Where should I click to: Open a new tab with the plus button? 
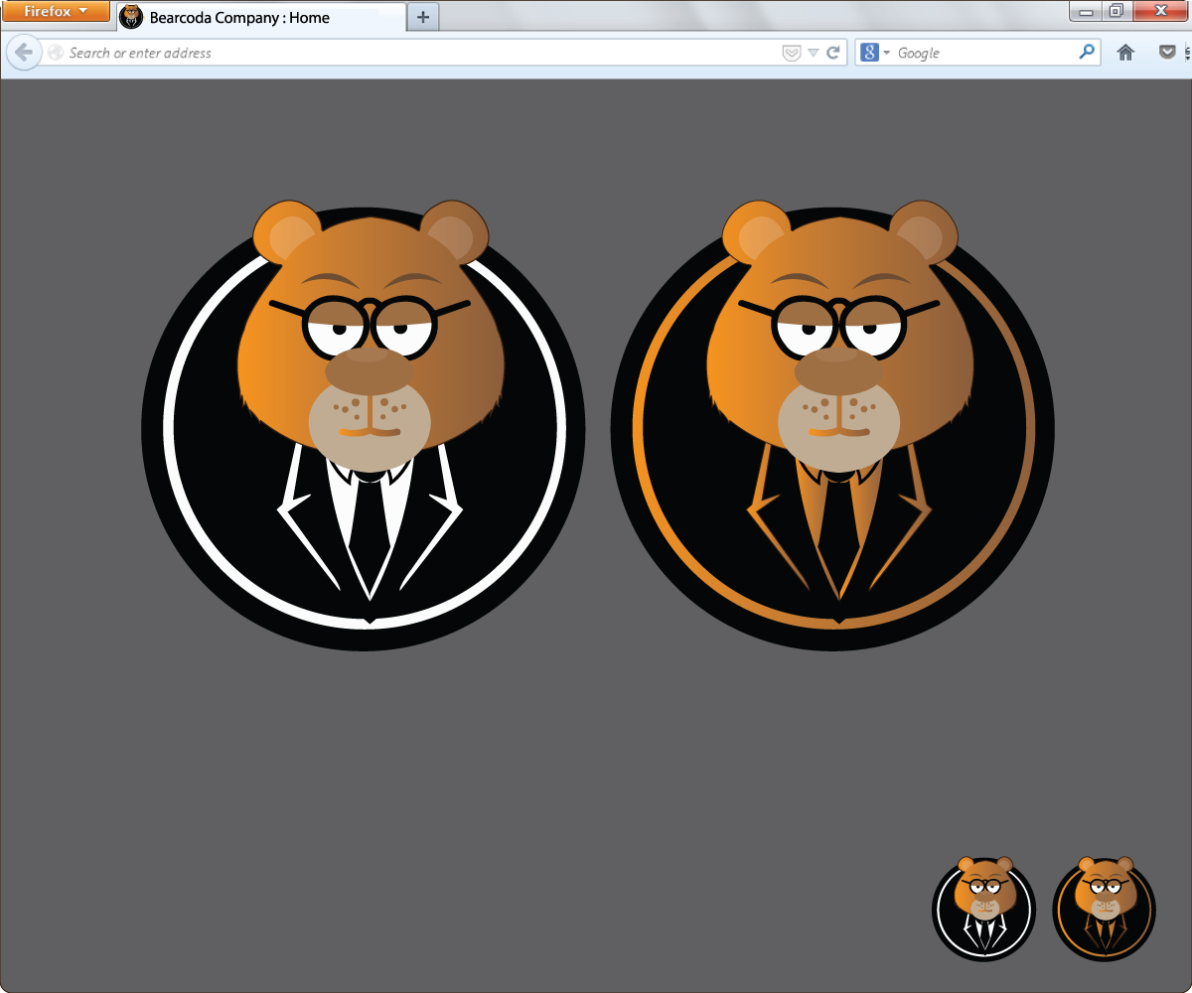421,16
